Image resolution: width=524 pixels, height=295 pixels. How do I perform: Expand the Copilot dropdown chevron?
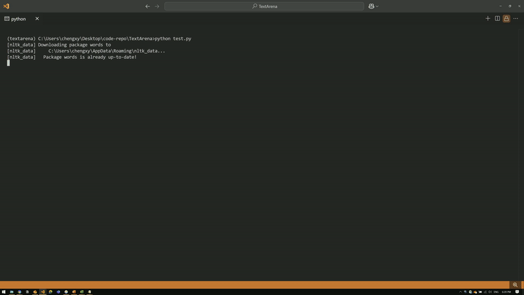(x=377, y=6)
